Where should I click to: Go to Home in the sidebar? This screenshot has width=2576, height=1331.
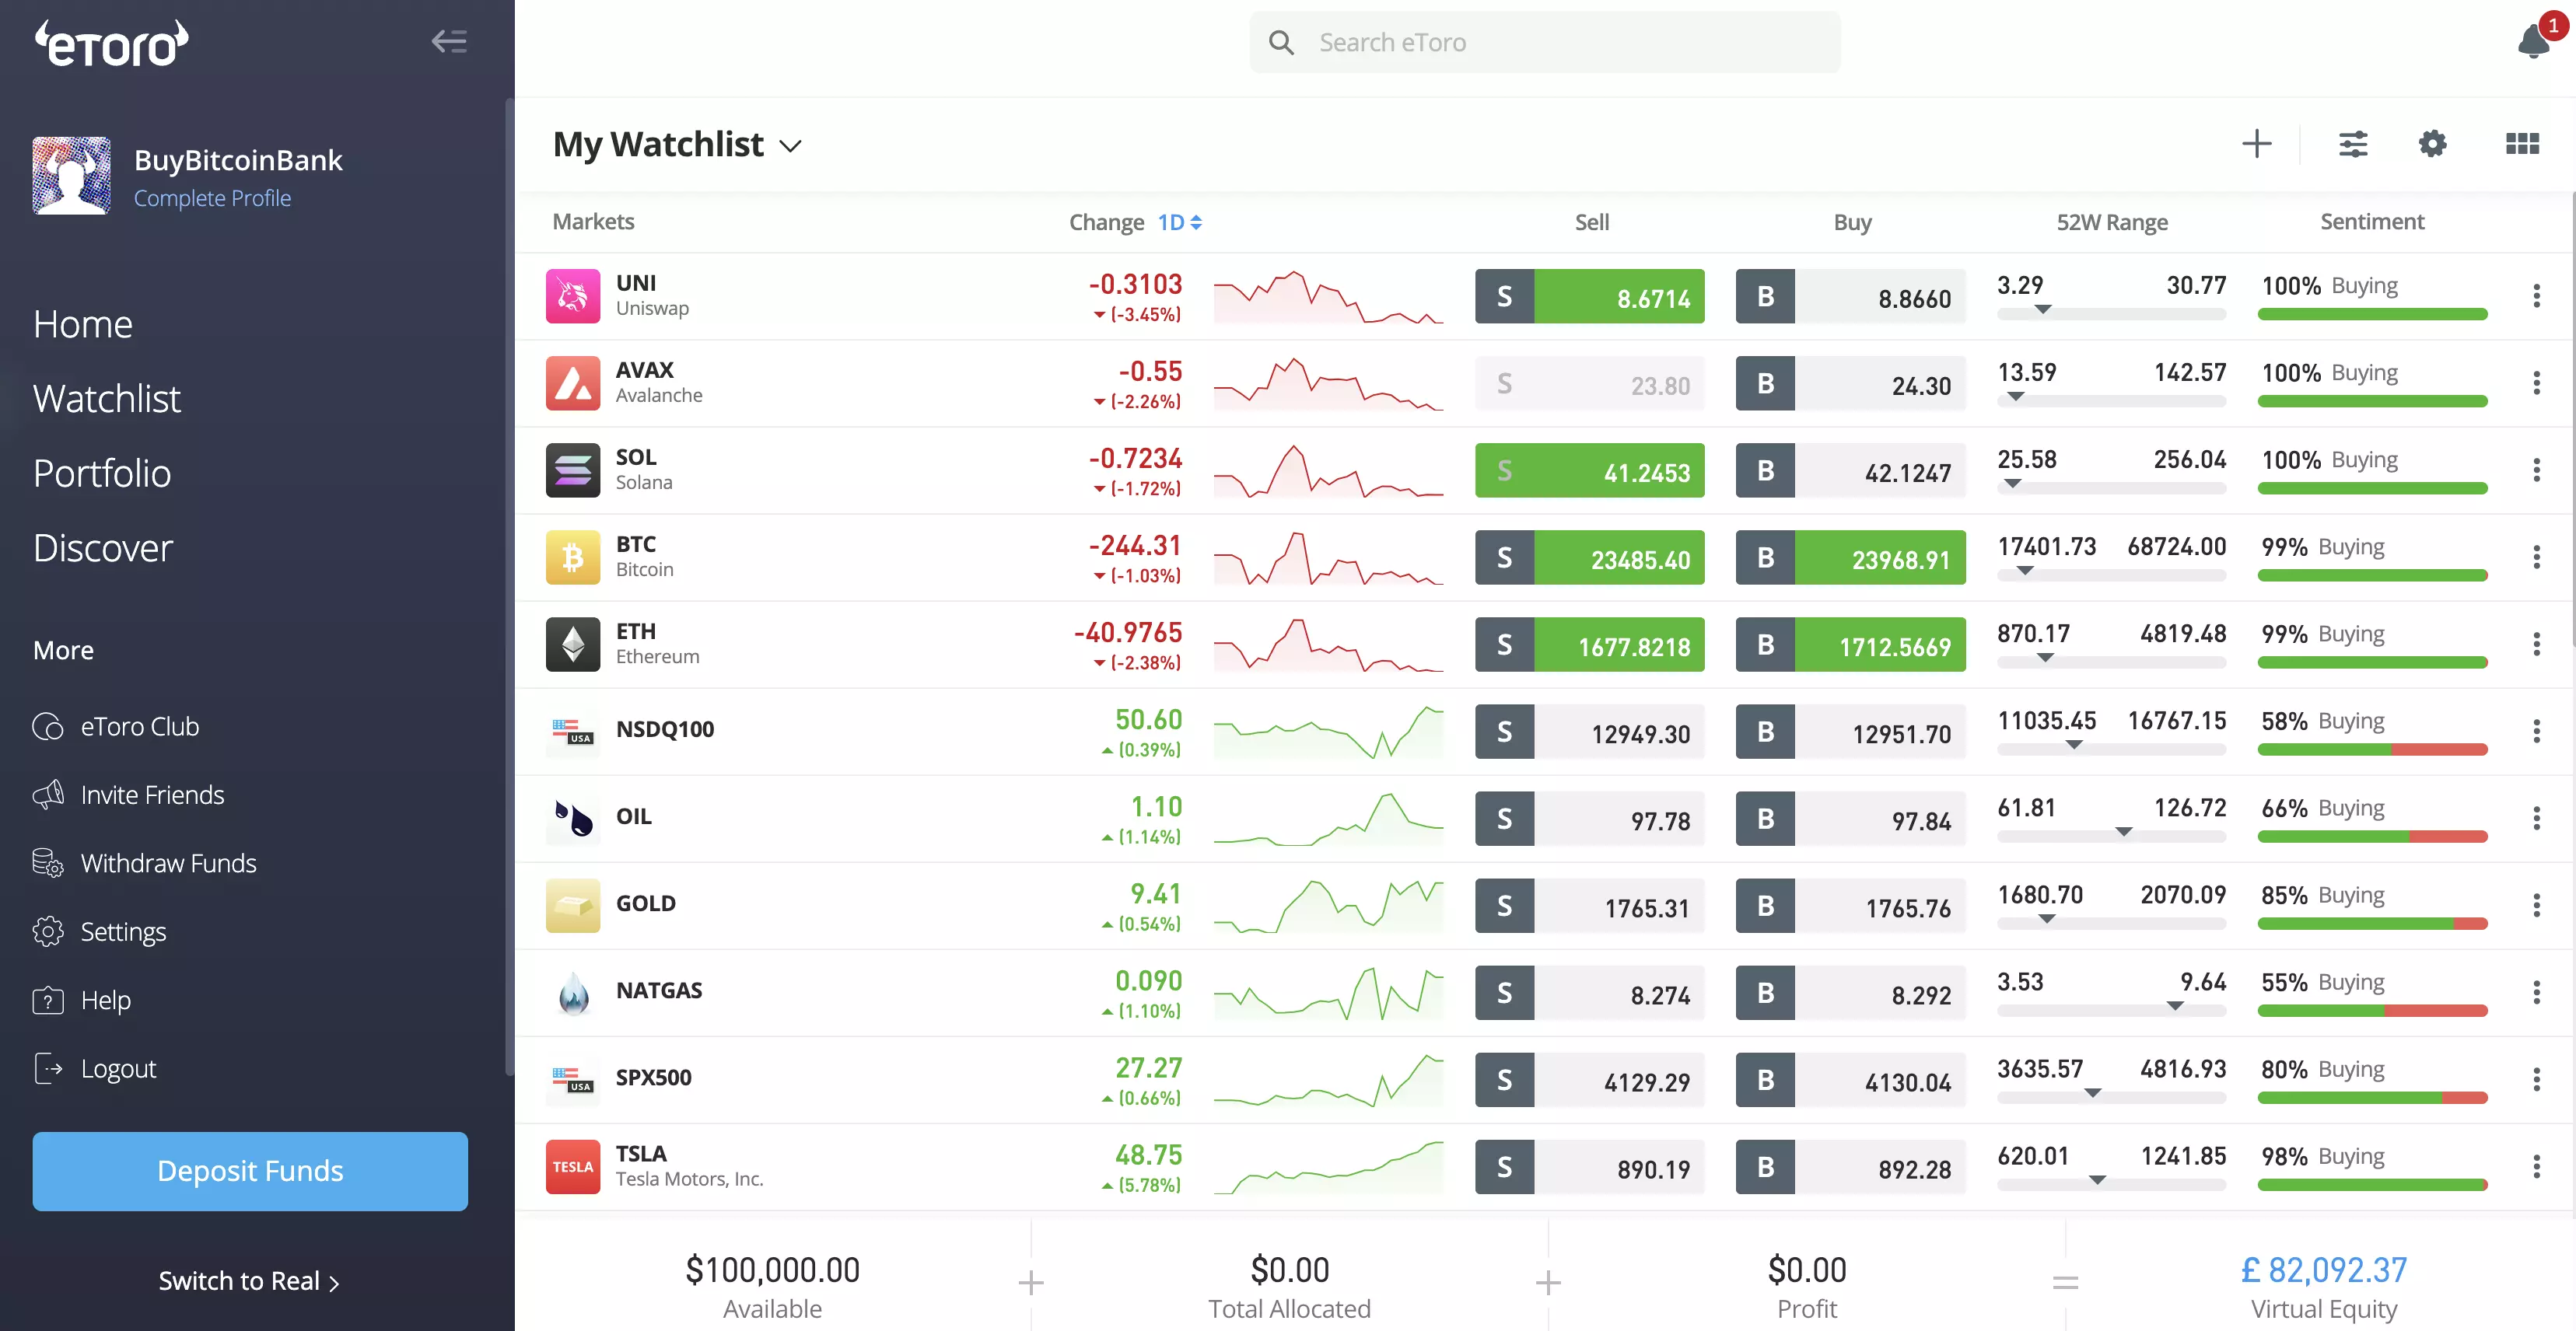(82, 323)
